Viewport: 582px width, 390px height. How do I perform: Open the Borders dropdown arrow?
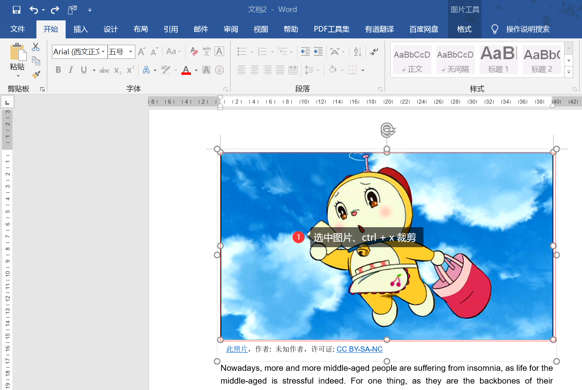click(363, 70)
